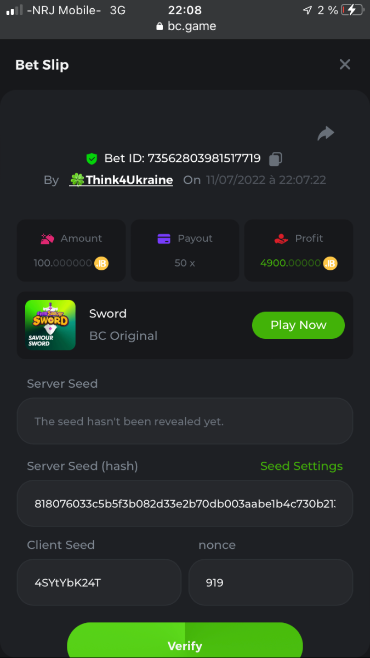
Task: Open Think4Ukraine's user profile
Action: click(122, 180)
